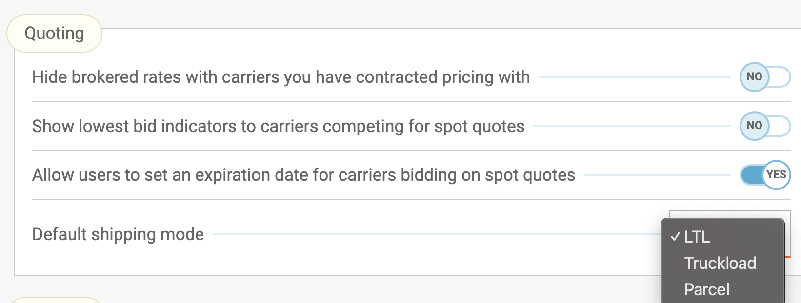Disable expiration date for spot quotes
Image resolution: width=801 pixels, height=303 pixels.
(765, 175)
